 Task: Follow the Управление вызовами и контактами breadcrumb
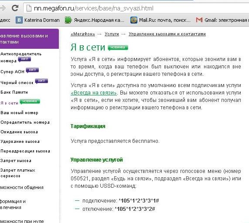coord(167,34)
